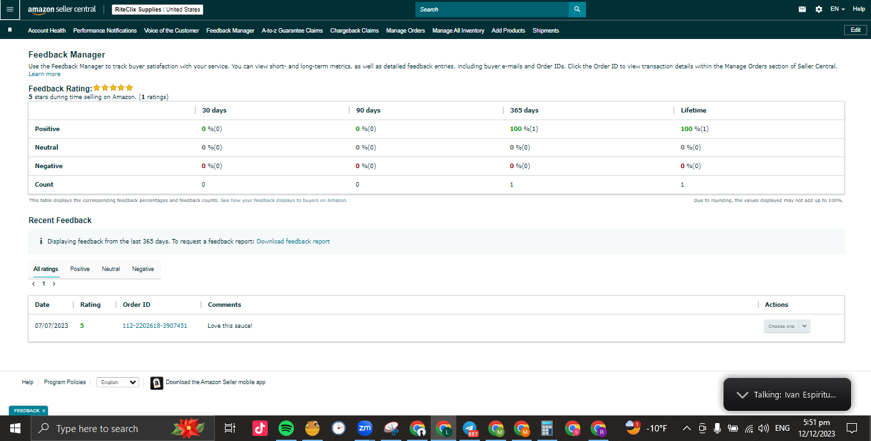Open the RiteClix Supplies account switcher

click(x=157, y=10)
